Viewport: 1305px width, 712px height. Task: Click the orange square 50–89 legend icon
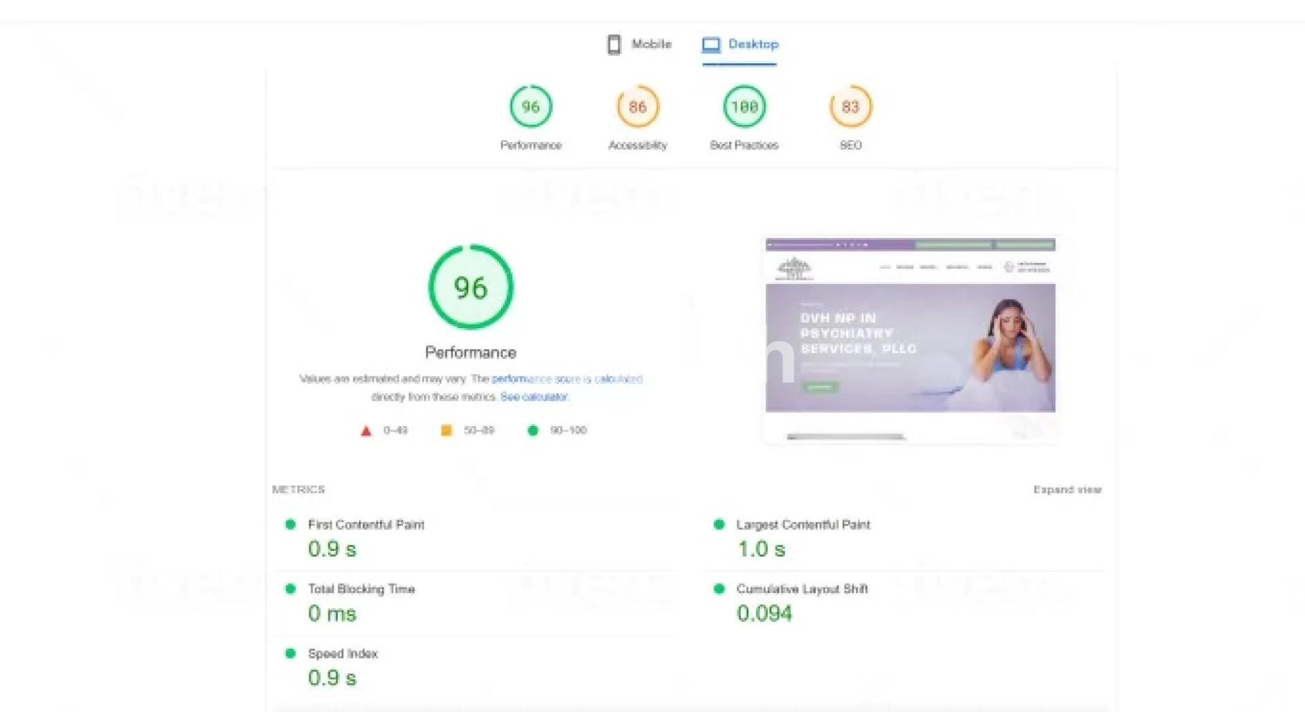coord(447,430)
